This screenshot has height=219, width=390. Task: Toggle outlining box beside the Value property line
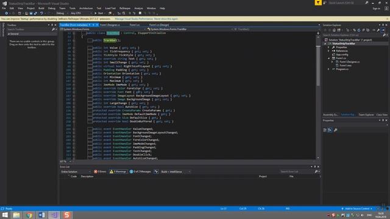coord(90,47)
